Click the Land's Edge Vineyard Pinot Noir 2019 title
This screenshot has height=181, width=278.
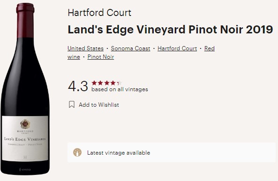click(170, 29)
